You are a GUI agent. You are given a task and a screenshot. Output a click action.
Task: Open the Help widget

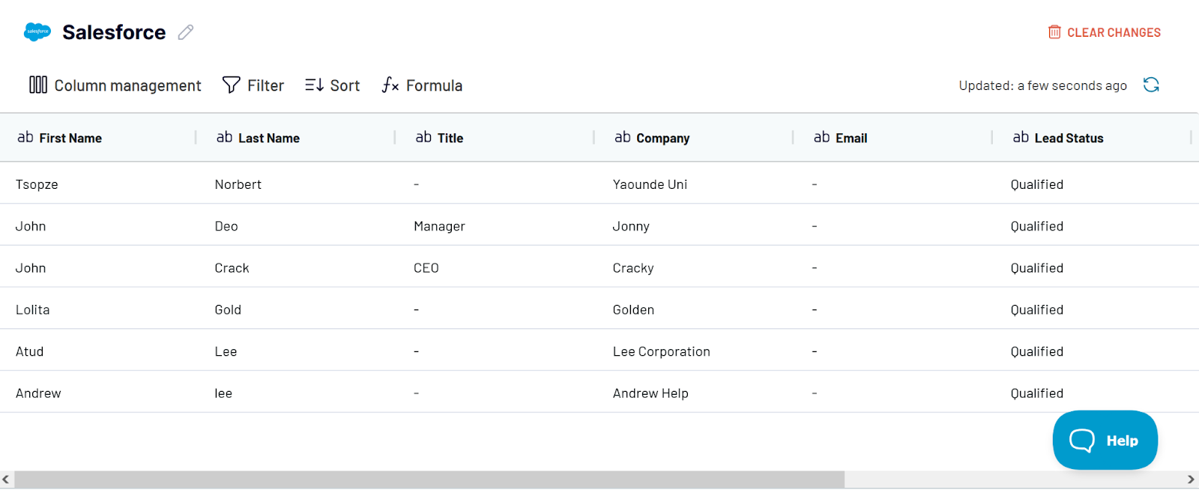[1105, 440]
